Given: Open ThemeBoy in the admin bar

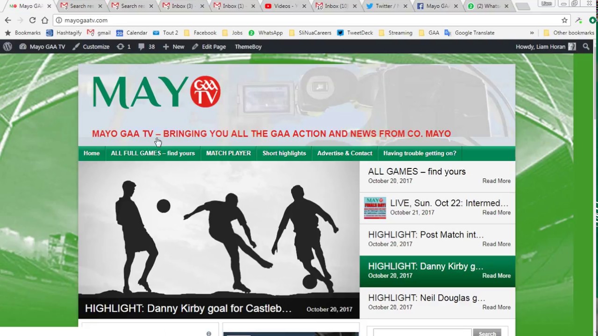Looking at the screenshot, I should [x=248, y=47].
